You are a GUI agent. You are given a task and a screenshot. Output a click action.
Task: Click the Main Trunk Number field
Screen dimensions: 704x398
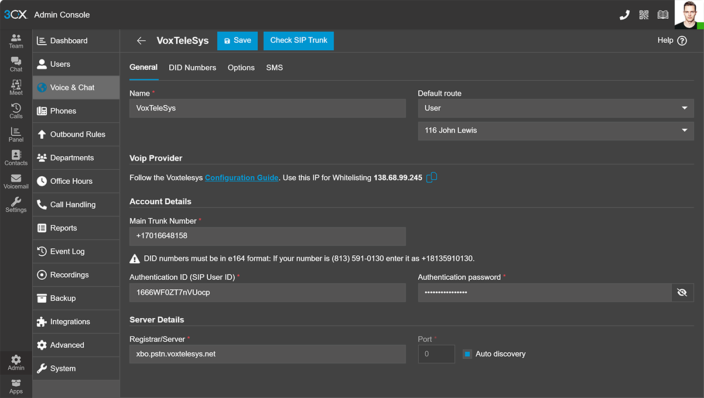point(268,236)
